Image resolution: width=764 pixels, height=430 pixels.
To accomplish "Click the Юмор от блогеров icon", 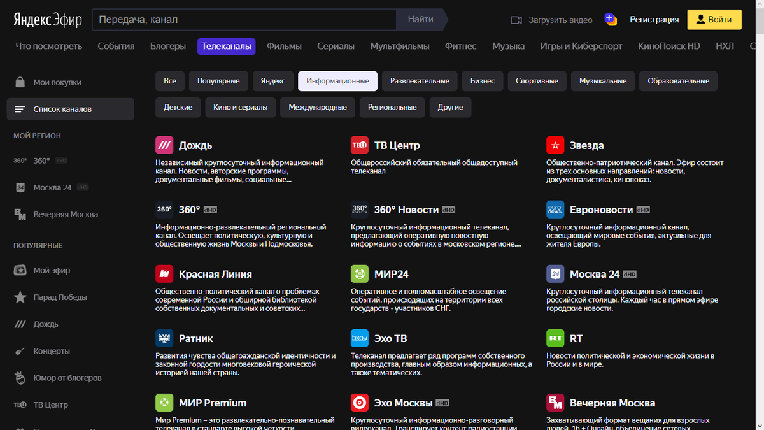I will (x=20, y=378).
